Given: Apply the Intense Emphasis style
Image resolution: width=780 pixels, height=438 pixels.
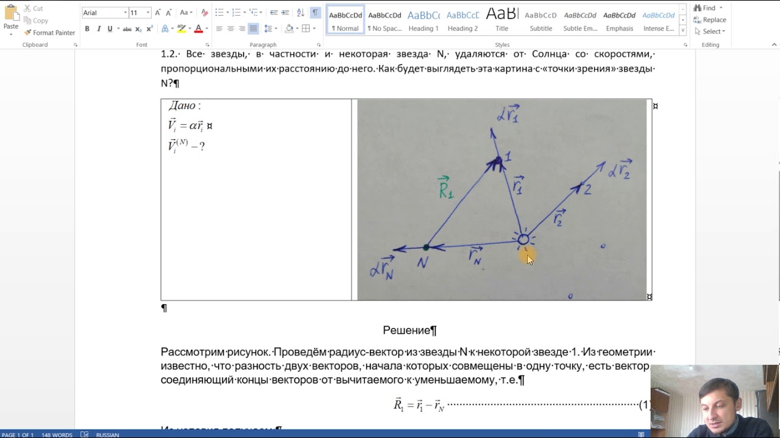Looking at the screenshot, I should (658, 20).
